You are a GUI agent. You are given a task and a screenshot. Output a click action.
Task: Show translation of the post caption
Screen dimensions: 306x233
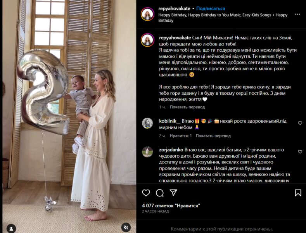(187, 107)
